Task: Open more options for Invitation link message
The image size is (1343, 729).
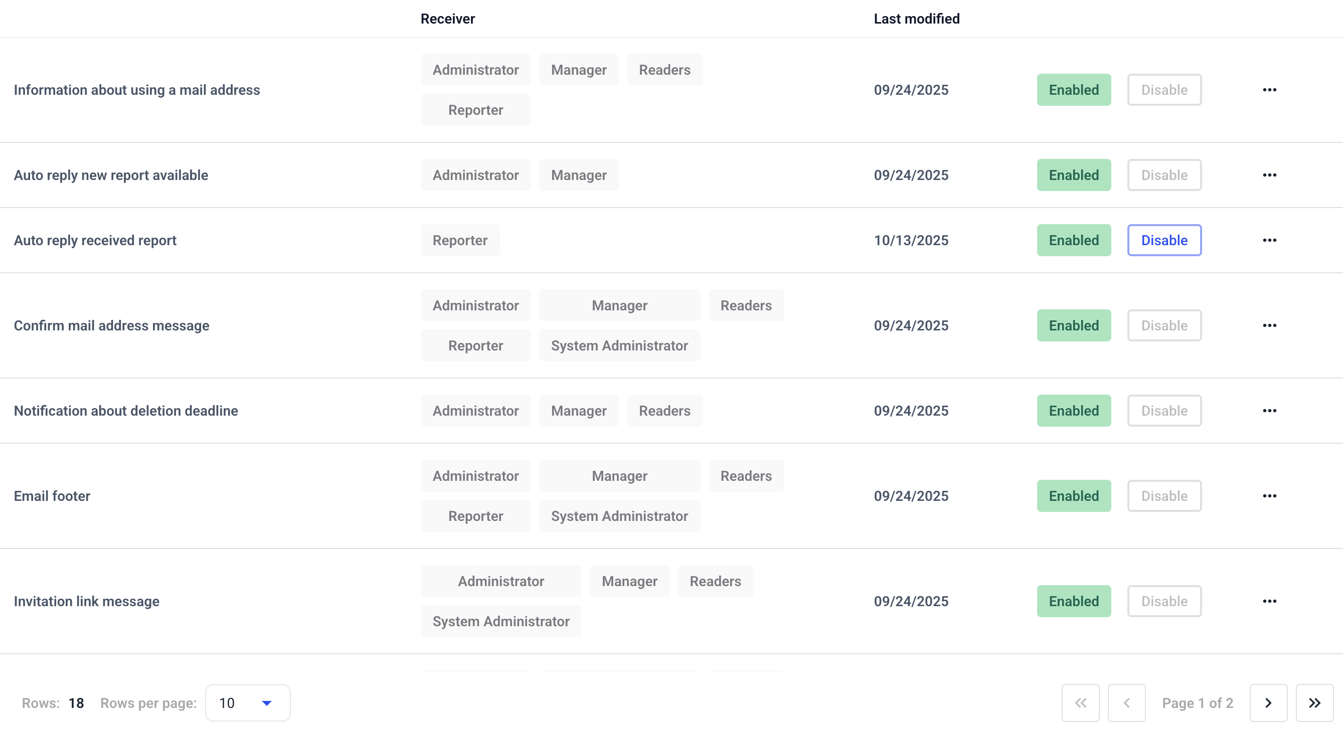Action: [1269, 601]
